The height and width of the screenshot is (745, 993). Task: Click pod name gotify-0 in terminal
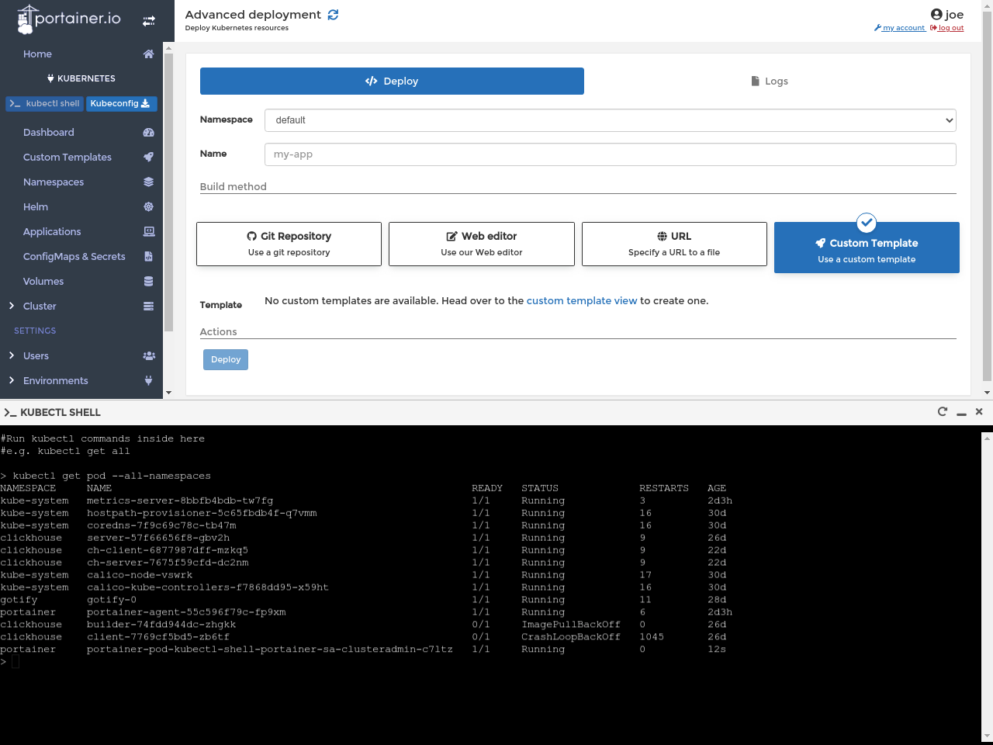pyautogui.click(x=112, y=600)
